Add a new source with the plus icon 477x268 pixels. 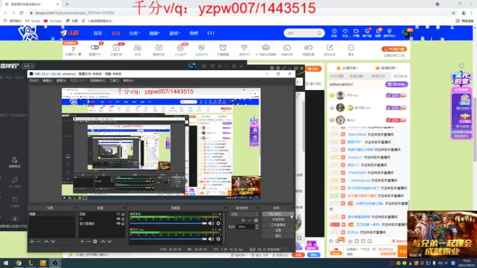click(x=82, y=242)
